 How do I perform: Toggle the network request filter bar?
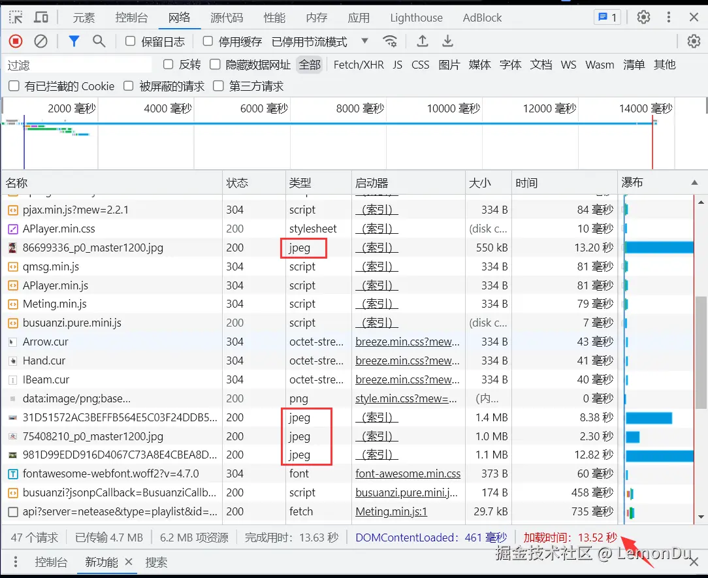[x=74, y=40]
